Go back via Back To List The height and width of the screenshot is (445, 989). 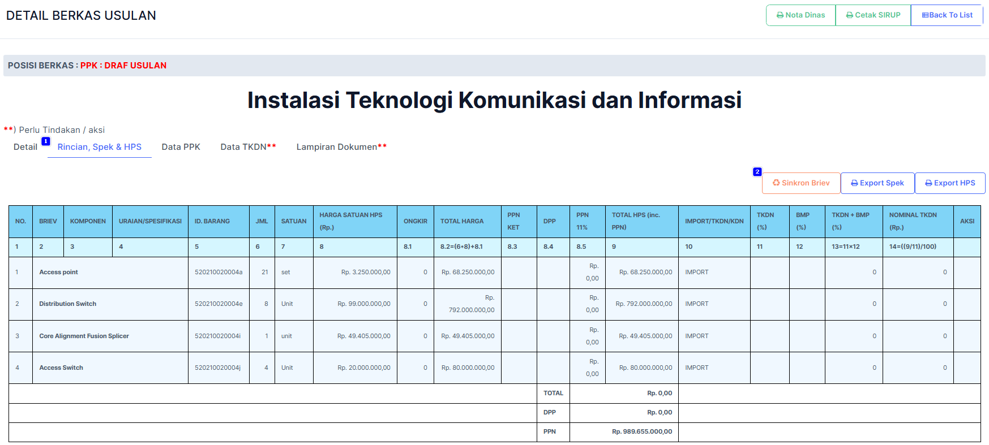point(947,15)
